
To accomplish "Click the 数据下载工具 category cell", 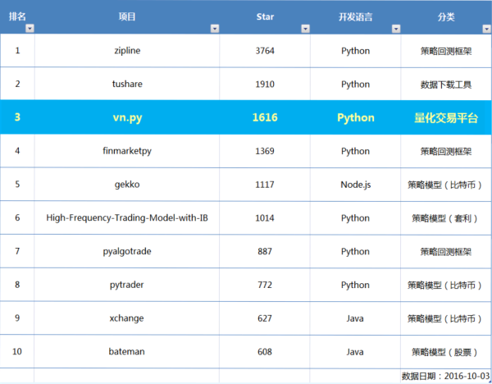I will (445, 84).
